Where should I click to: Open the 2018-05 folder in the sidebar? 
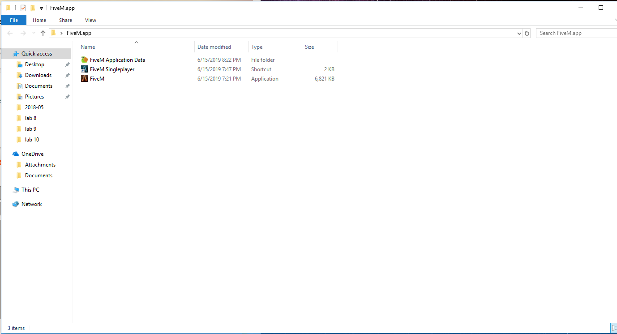(x=34, y=107)
